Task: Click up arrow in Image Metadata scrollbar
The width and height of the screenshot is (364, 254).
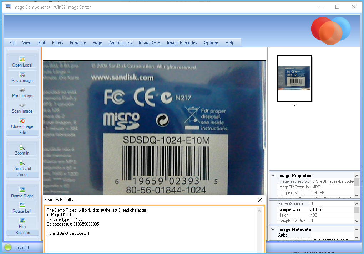Action: [x=357, y=229]
